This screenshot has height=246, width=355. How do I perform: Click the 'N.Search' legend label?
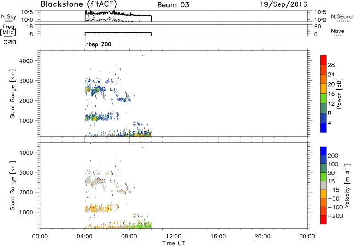pyautogui.click(x=343, y=16)
